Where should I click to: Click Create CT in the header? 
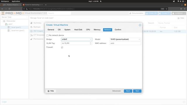[165, 13]
